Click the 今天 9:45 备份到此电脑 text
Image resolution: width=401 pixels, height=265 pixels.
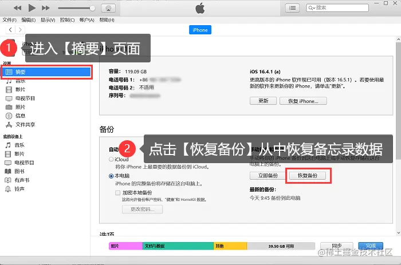275,198
